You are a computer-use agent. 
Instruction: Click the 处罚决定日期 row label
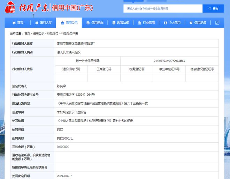[21, 176]
